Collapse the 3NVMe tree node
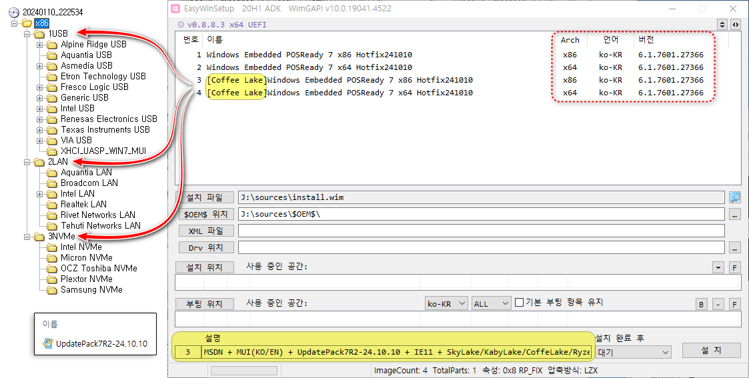The width and height of the screenshot is (749, 378). [x=27, y=237]
